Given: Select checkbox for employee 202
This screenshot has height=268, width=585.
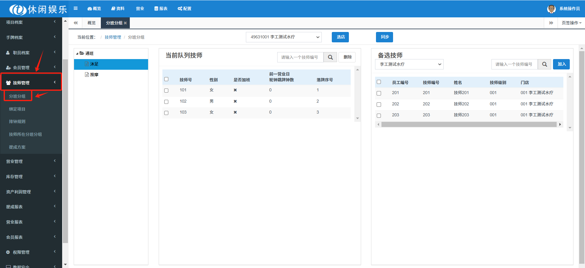Looking at the screenshot, I should click(x=379, y=104).
